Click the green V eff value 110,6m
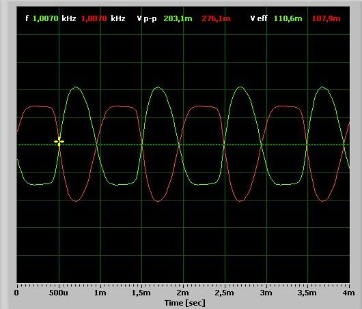The image size is (362, 309). [288, 18]
